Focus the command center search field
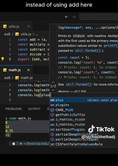The width and height of the screenshot is (118, 166). click(99, 17)
